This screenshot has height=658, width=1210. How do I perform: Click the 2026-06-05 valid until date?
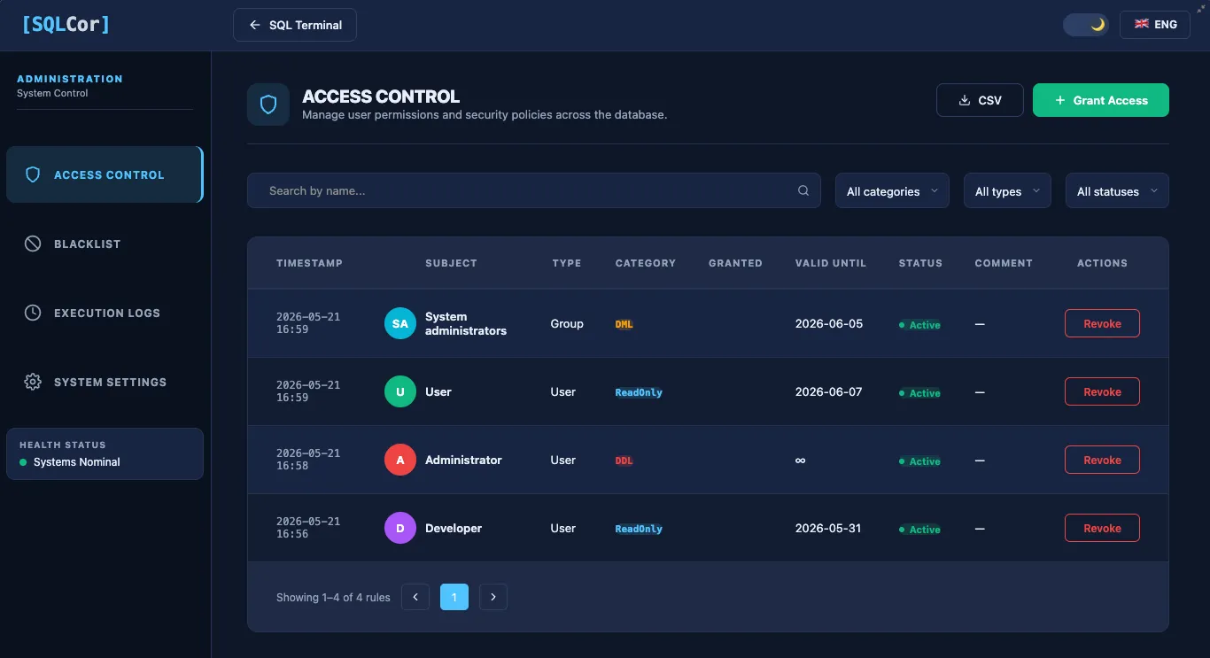(x=829, y=323)
